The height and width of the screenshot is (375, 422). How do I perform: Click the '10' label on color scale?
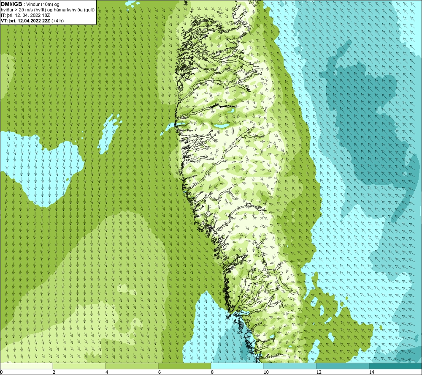click(266, 372)
